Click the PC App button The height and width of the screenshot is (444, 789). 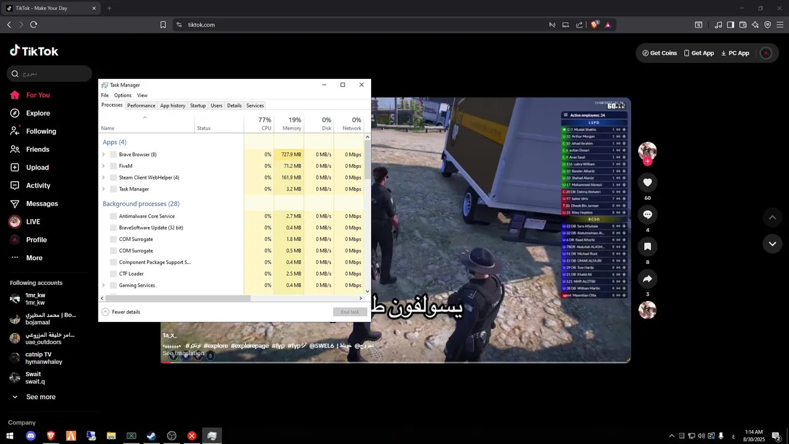735,53
